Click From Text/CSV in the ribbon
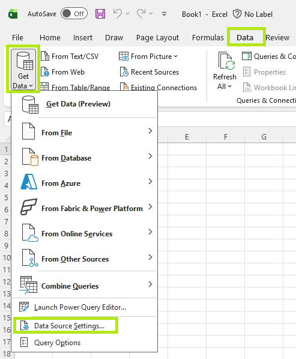296x359 pixels. tap(70, 57)
